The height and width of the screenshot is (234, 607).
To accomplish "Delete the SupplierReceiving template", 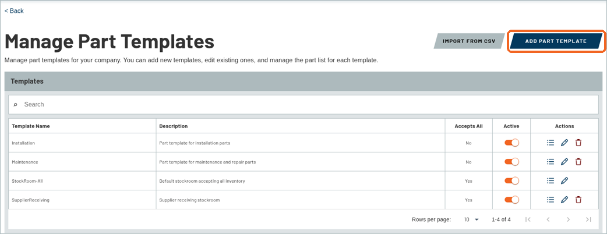I will (578, 200).
